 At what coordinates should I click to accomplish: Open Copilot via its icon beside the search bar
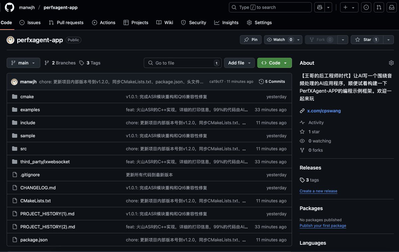coord(320,7)
